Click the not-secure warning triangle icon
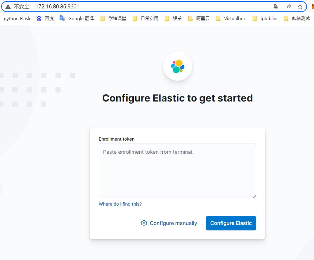Image resolution: width=314 pixels, height=260 pixels. [x=8, y=7]
